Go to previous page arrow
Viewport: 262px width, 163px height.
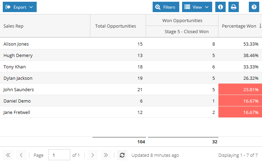click(21, 155)
